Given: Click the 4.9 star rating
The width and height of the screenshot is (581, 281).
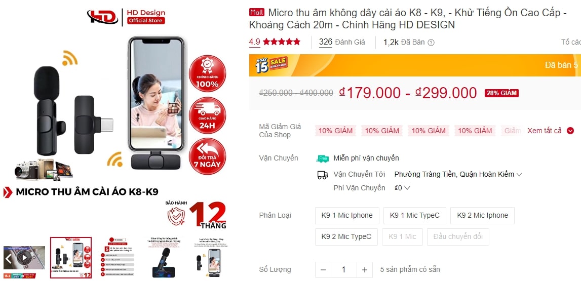Looking at the screenshot, I should coord(275,42).
